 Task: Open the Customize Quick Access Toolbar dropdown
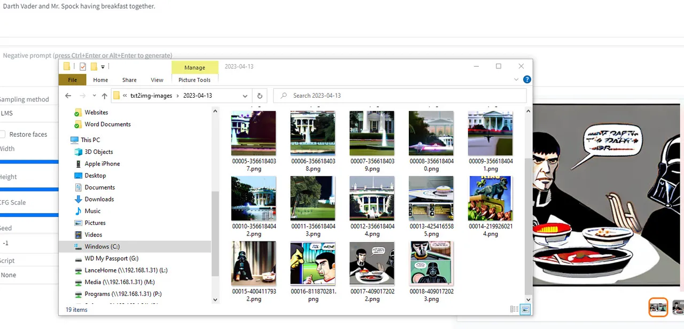[x=103, y=67]
